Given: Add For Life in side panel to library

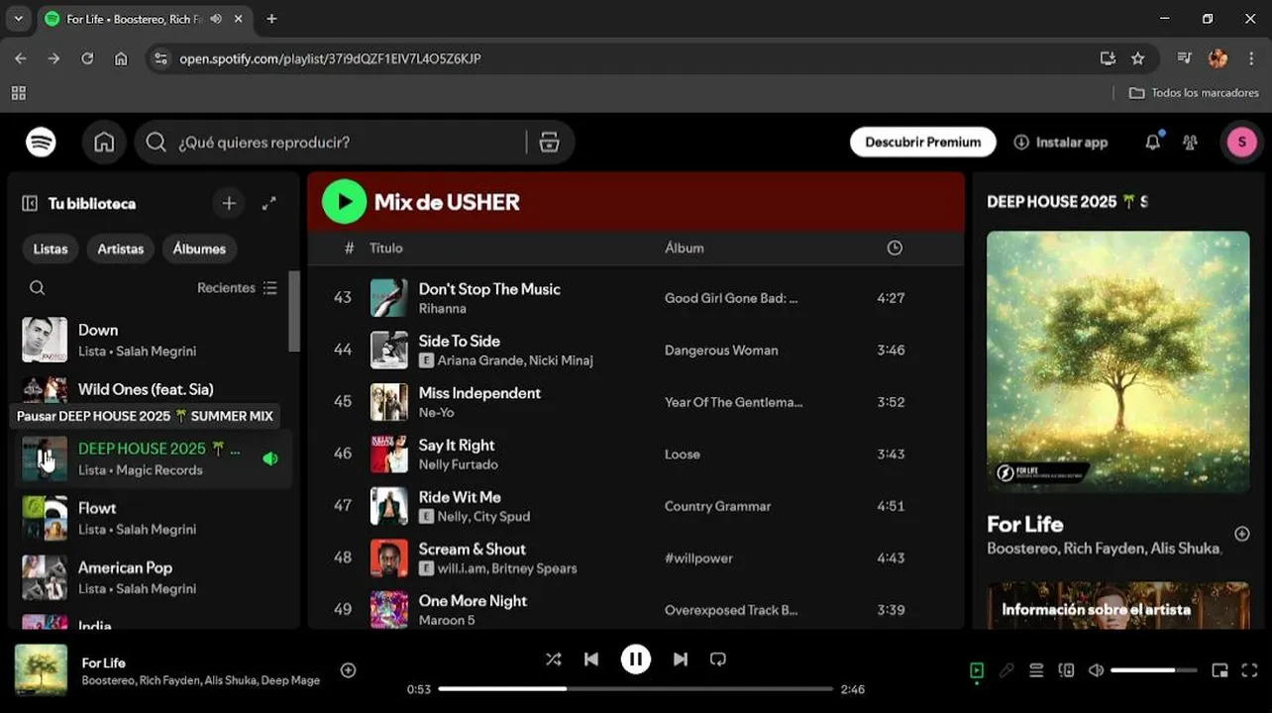Looking at the screenshot, I should pyautogui.click(x=1241, y=534).
